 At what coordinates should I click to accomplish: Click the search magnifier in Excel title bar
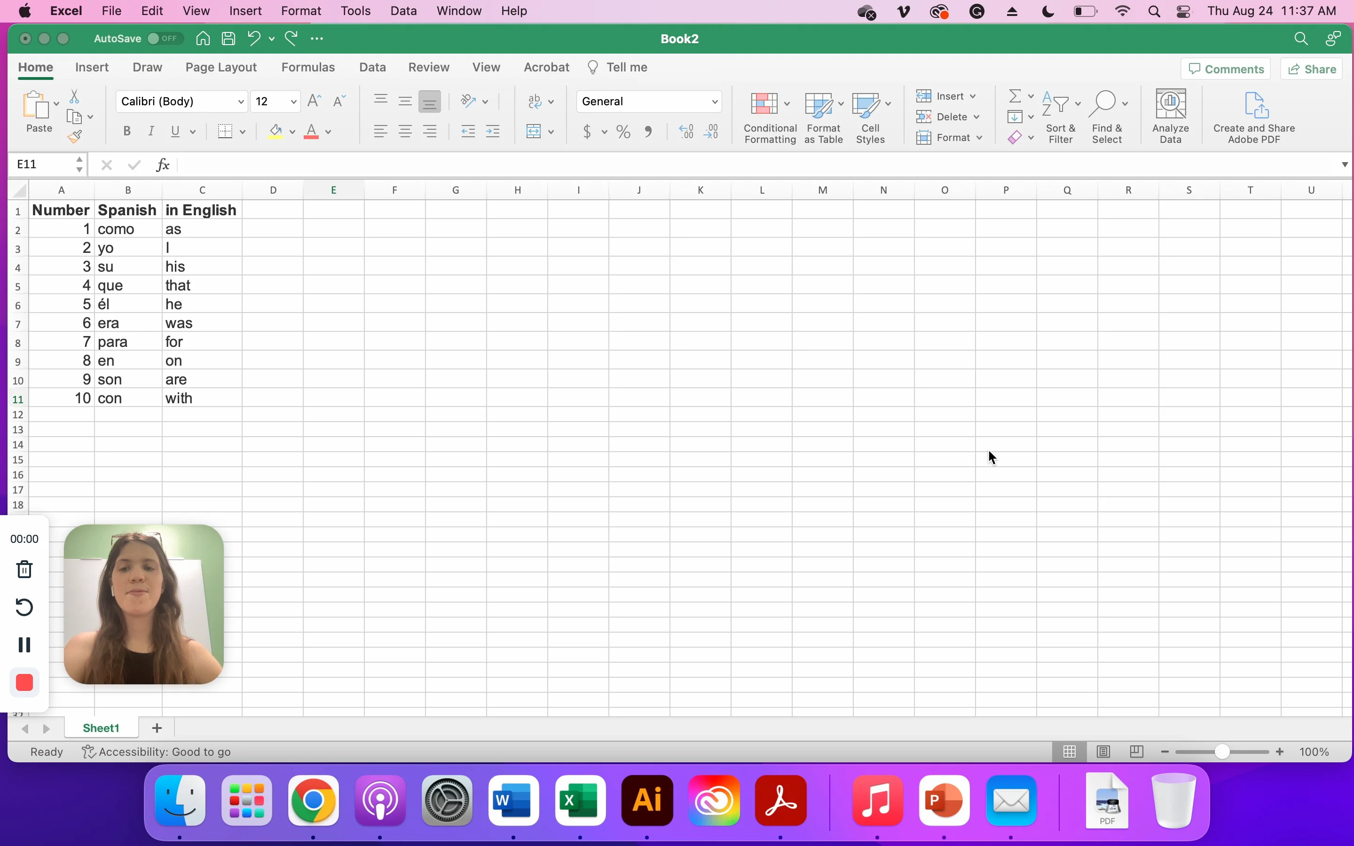[1301, 39]
